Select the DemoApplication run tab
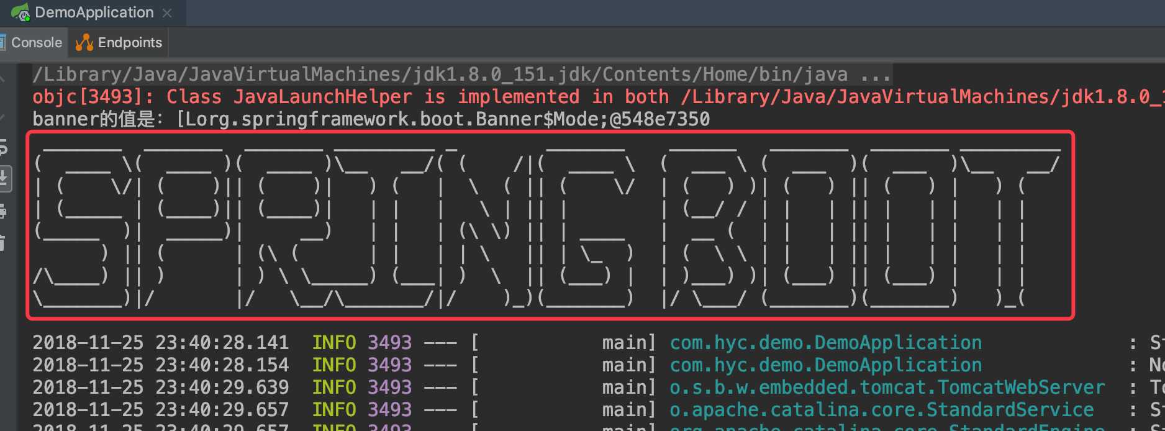This screenshot has height=431, width=1165. (92, 12)
